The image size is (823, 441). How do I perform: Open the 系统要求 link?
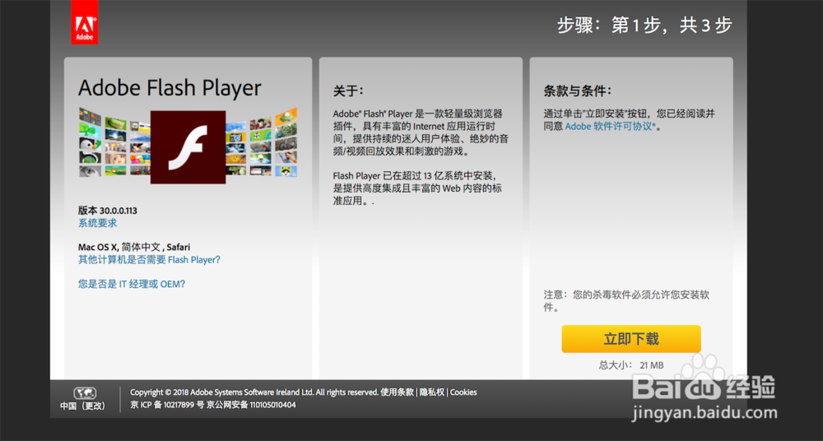[98, 223]
